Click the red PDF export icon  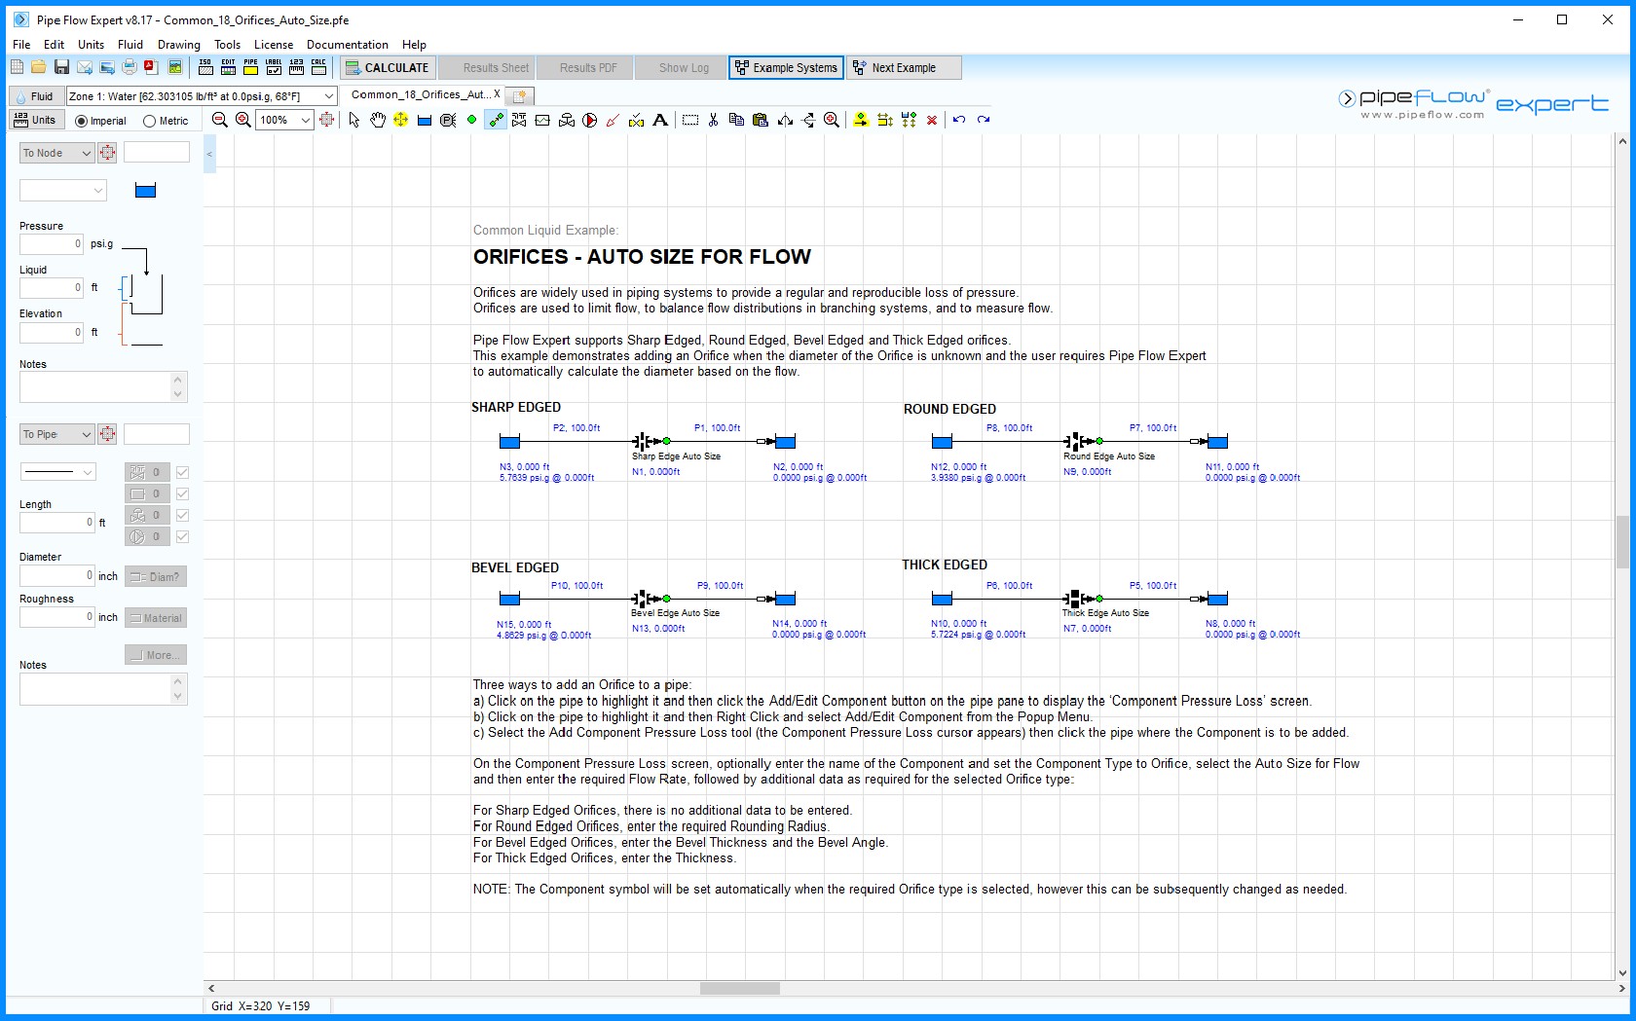(151, 67)
